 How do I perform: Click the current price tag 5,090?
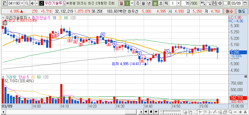[238, 52]
